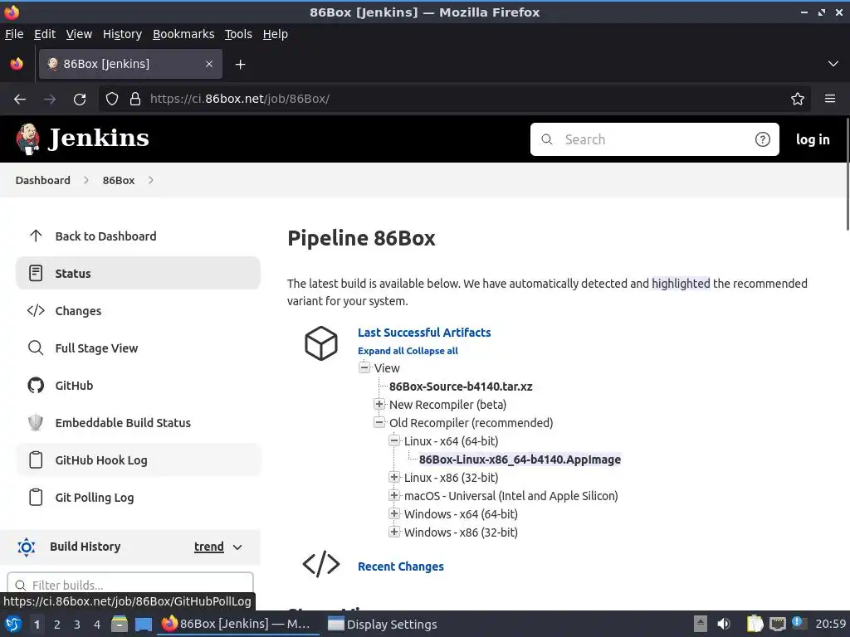The width and height of the screenshot is (850, 637).
Task: Switch to workspace 2 in taskbar
Action: [57, 625]
